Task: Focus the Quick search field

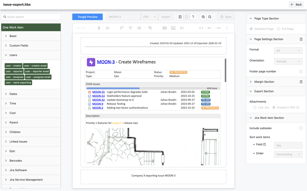Action: pyautogui.click(x=31, y=17)
